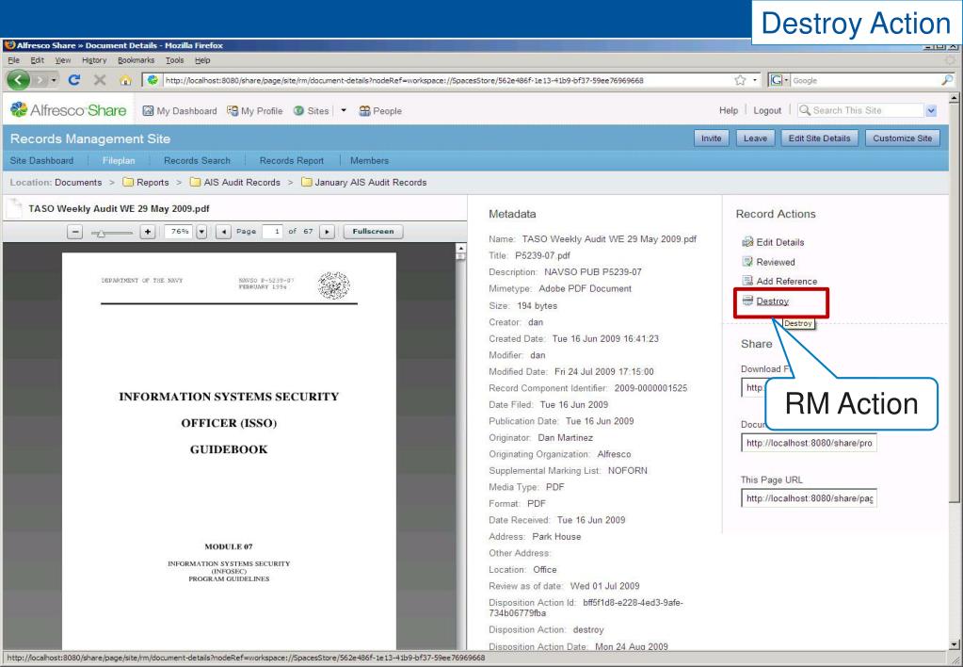This screenshot has width=963, height=667.
Task: Click the page number input field
Action: [272, 232]
